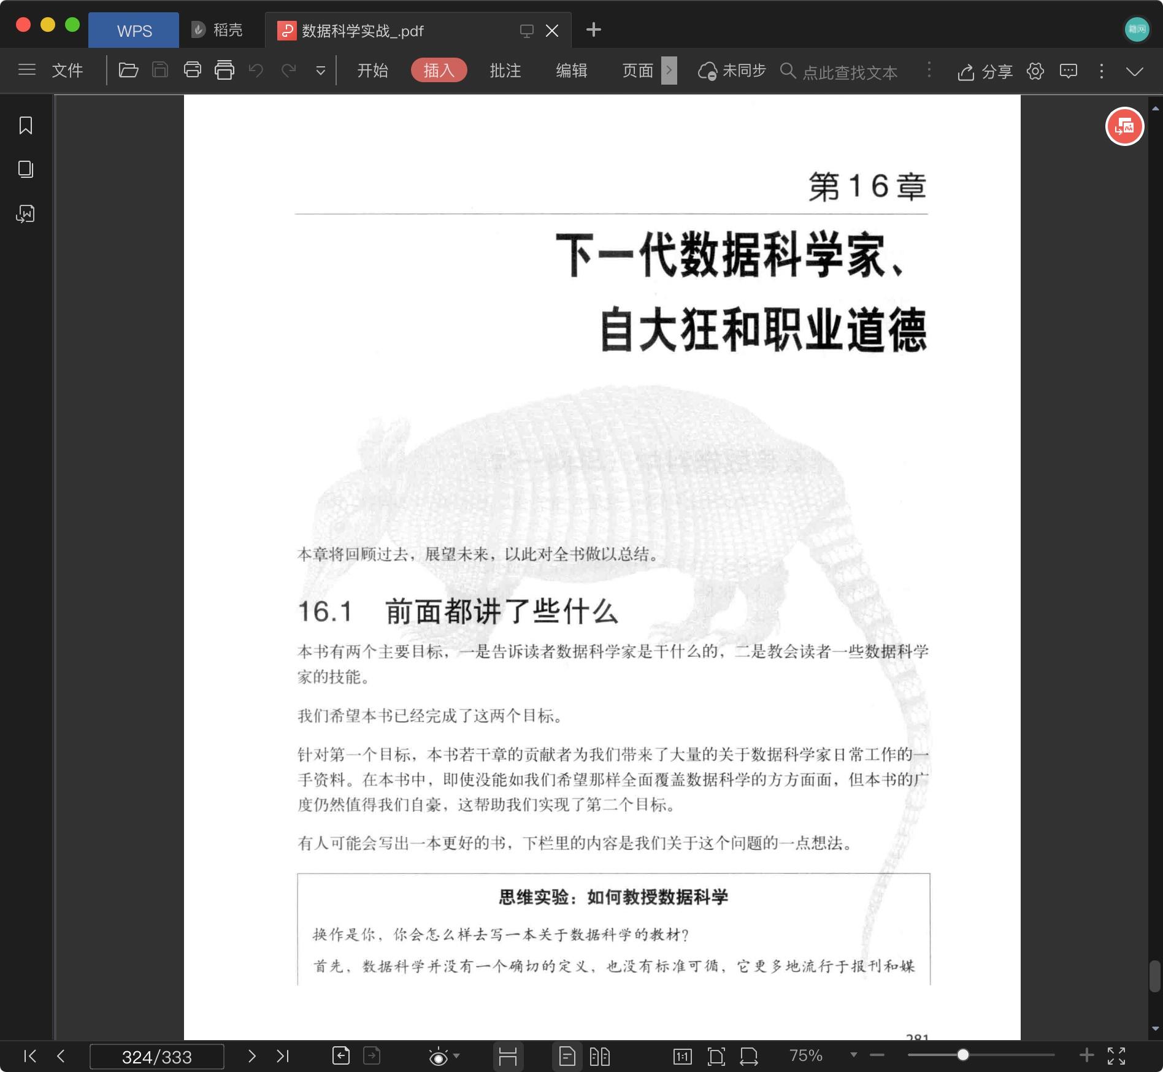Click the back to previous view icon
This screenshot has width=1163, height=1072.
pos(341,1055)
